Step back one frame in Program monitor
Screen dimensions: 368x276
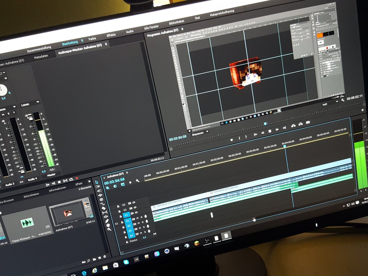click(263, 132)
